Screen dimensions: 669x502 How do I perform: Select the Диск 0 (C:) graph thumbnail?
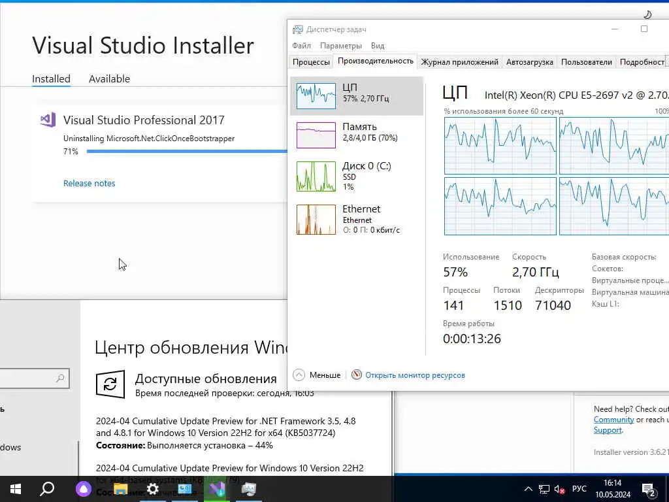(x=316, y=176)
